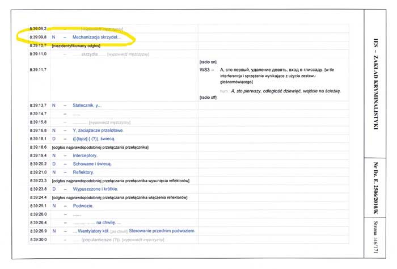Select the timestamp 8:39:30,0 in last row
397x269 pixels.
(38, 239)
